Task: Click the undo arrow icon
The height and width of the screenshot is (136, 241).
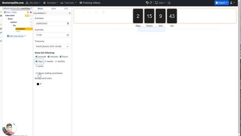Action: [x=147, y=3]
